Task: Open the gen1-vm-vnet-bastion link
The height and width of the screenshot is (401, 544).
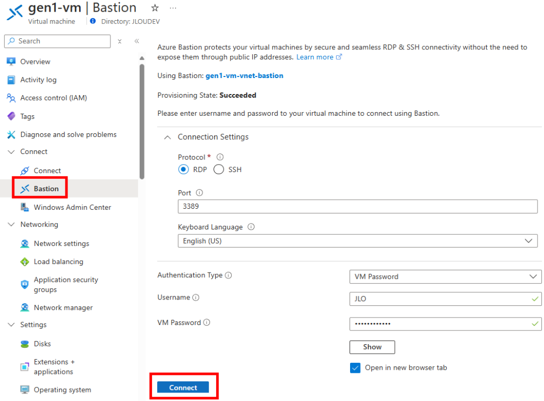Action: click(x=244, y=75)
